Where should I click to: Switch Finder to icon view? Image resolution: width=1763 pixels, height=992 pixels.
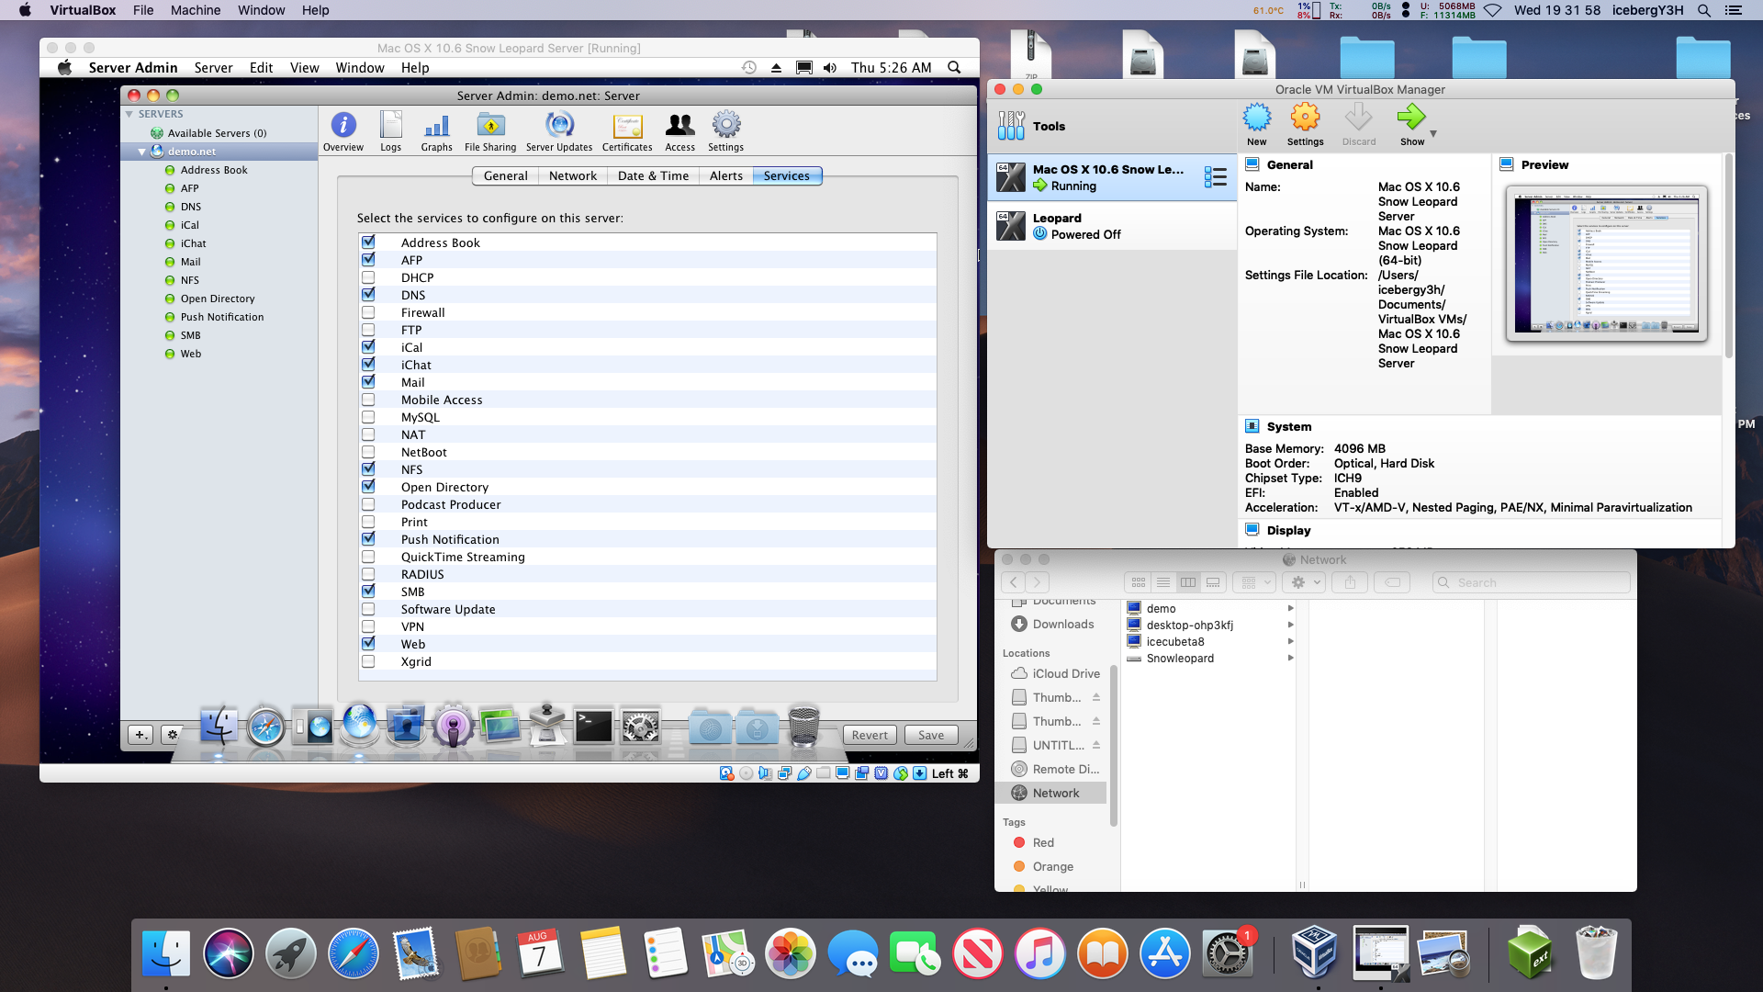click(x=1138, y=582)
